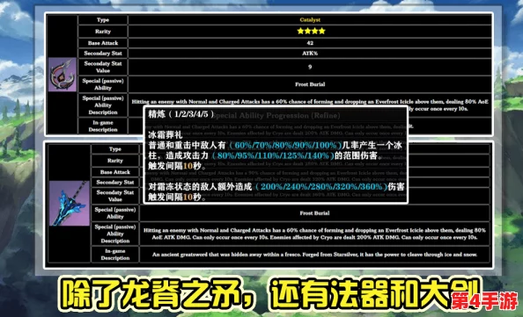Screen dimensions: 523x317
Task: Click 'Secondary Stat Value' label in the greatsword table
Action: [x=115, y=196]
